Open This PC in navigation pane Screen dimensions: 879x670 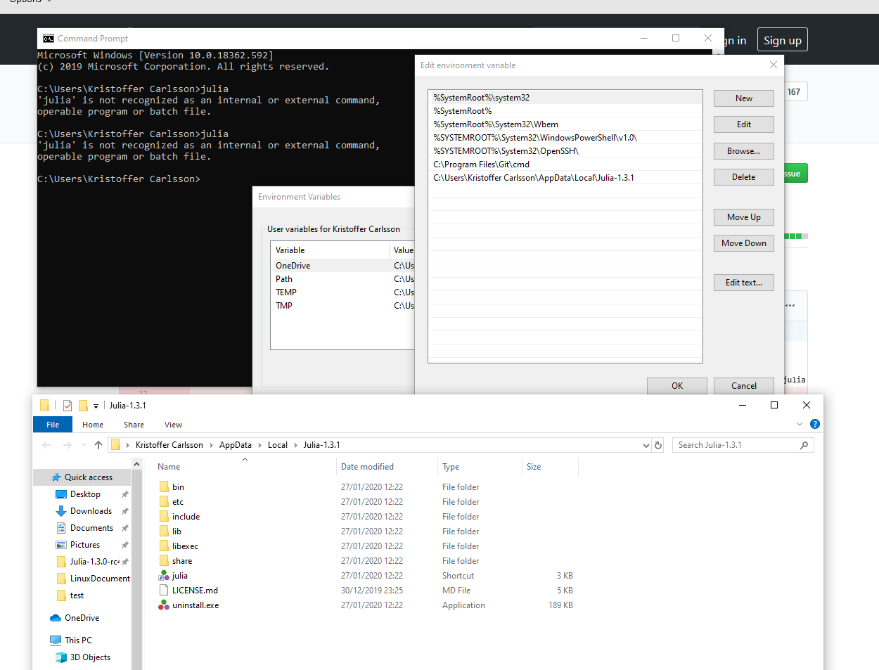tap(78, 640)
